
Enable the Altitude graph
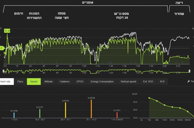[48, 82]
